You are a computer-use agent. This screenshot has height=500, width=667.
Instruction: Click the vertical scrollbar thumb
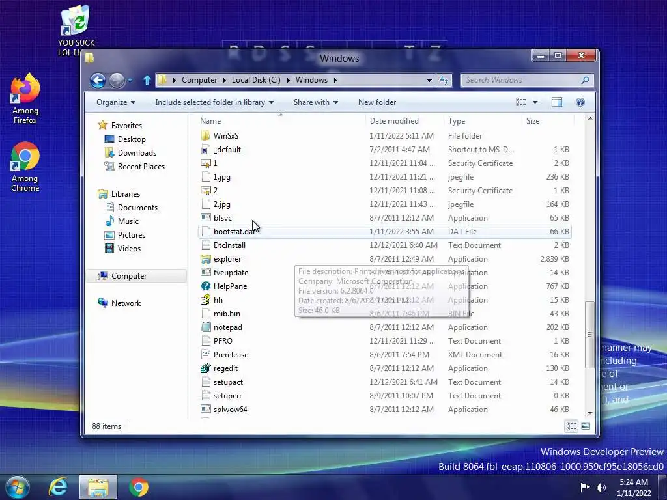point(589,335)
